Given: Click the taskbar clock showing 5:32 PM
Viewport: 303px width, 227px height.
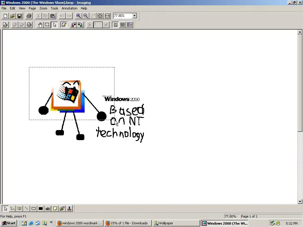Looking at the screenshot, I should tap(291, 223).
